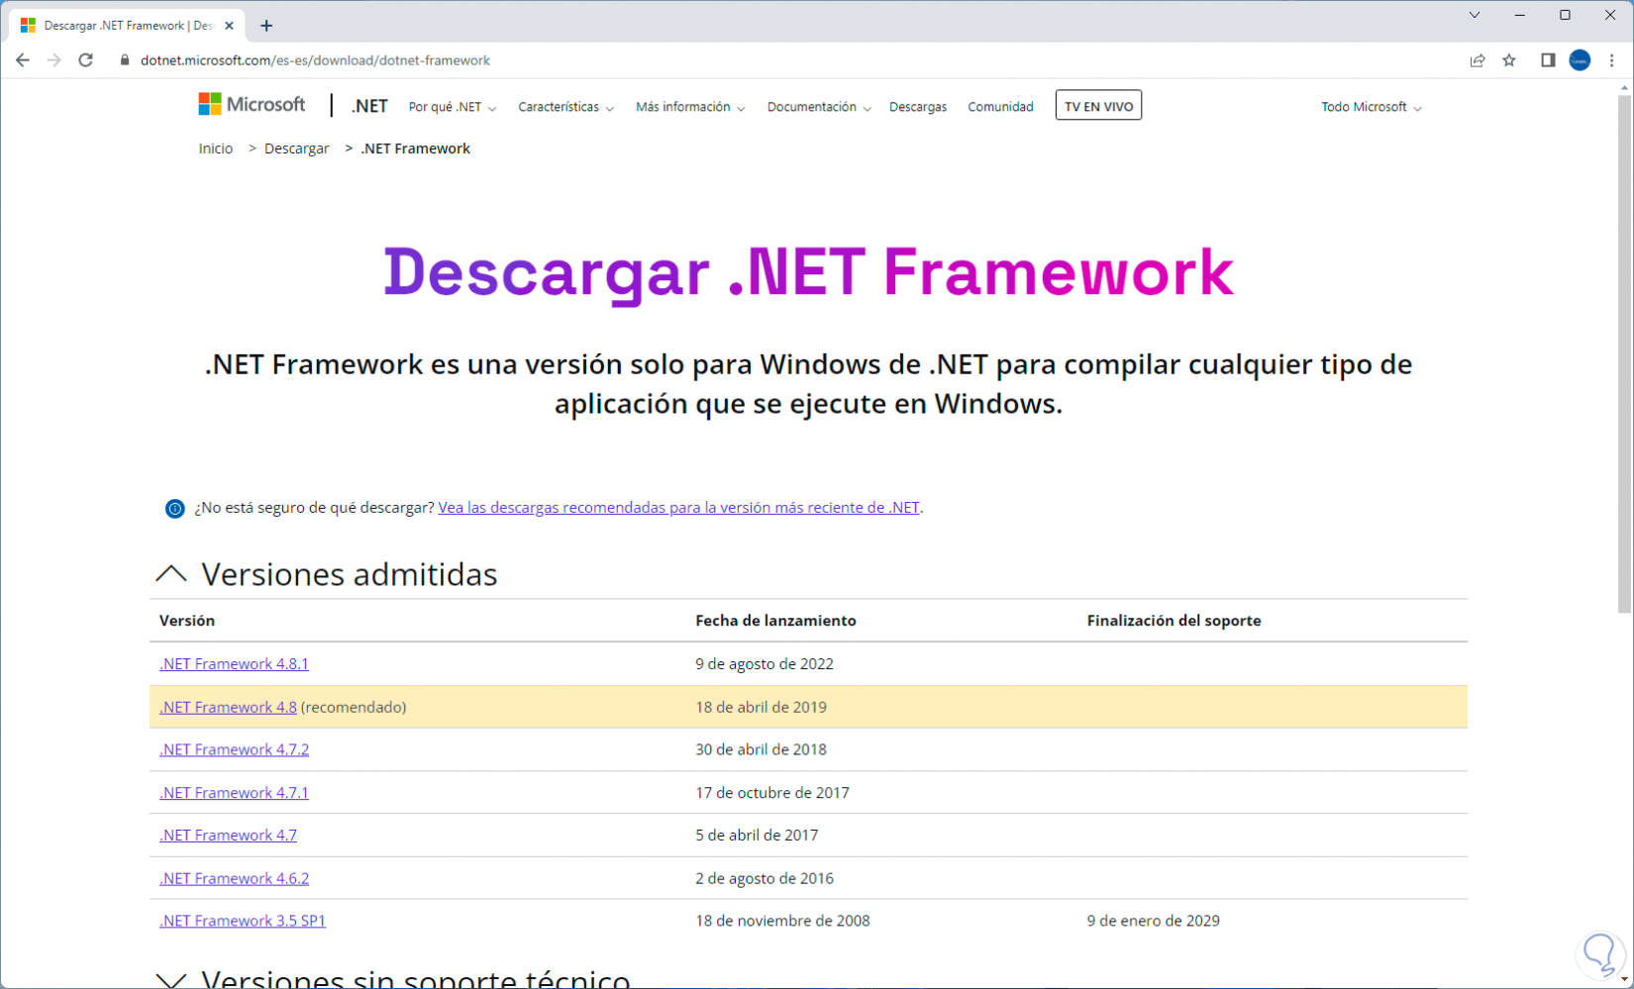Open a new tab with the plus button
The width and height of the screenshot is (1634, 989).
coord(266,26)
